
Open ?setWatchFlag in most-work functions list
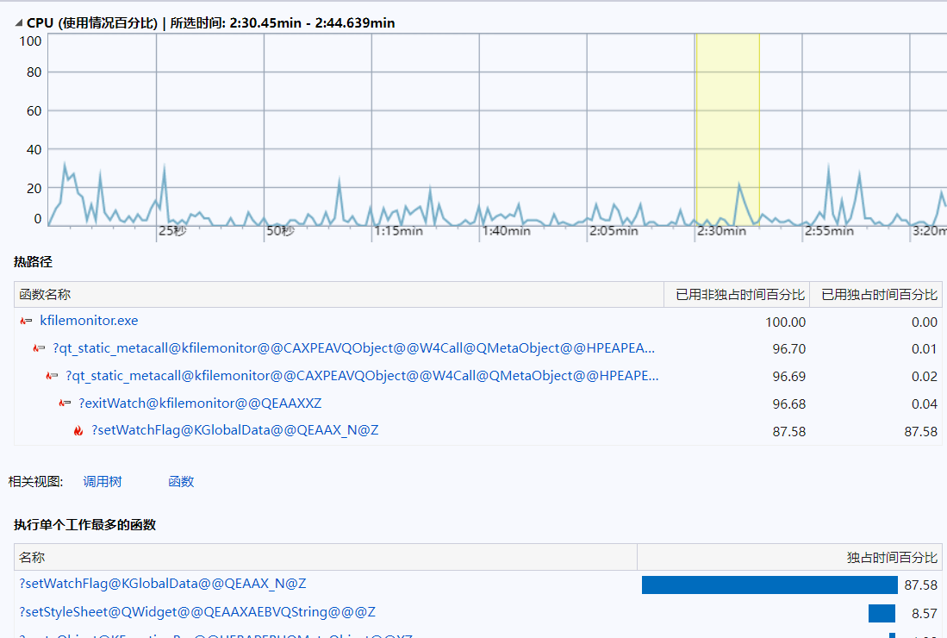tap(163, 584)
